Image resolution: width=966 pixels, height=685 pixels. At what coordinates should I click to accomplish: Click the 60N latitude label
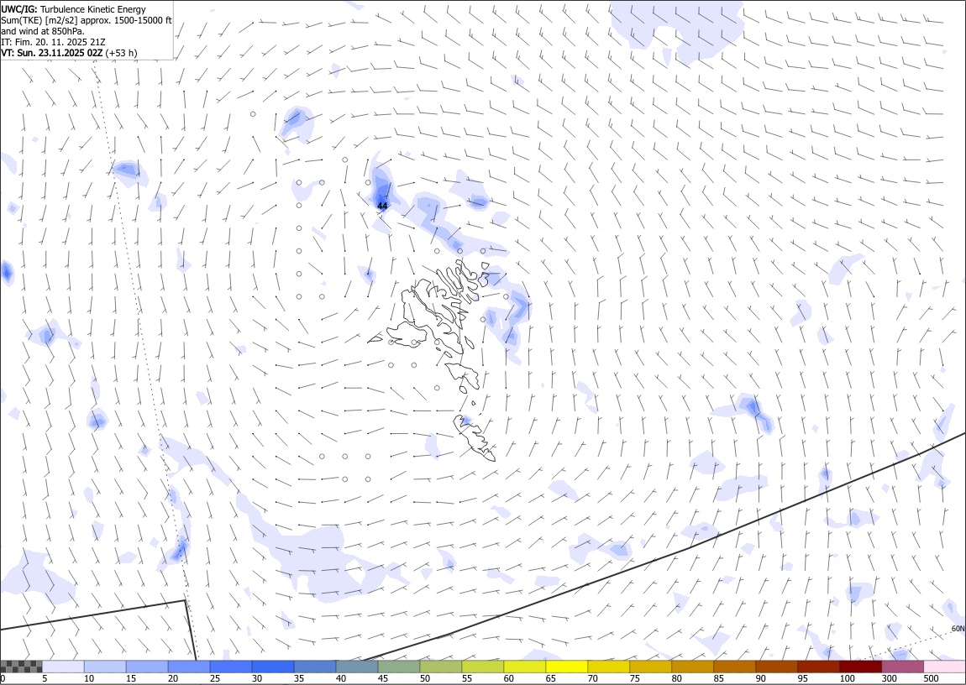coord(958,629)
